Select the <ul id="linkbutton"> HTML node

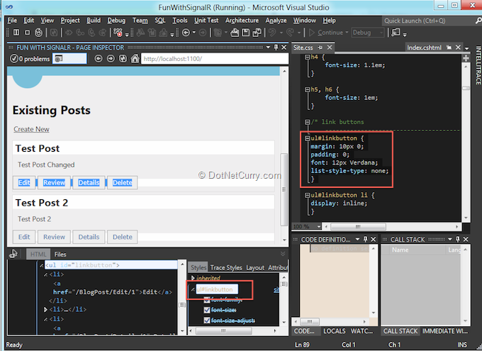(x=111, y=265)
